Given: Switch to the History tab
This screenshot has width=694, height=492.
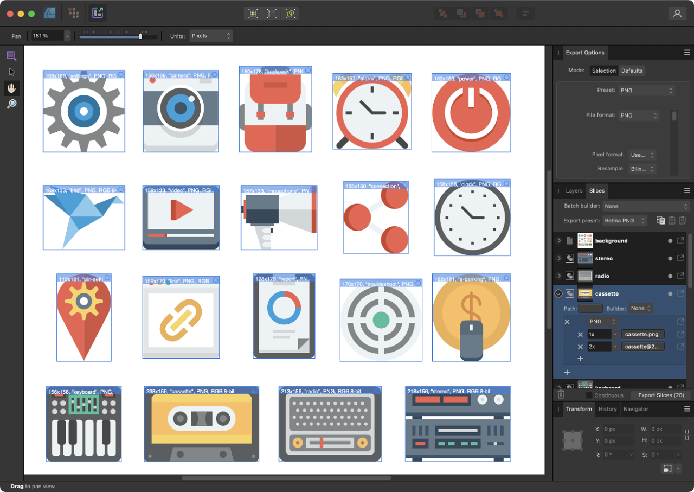Looking at the screenshot, I should (x=607, y=409).
